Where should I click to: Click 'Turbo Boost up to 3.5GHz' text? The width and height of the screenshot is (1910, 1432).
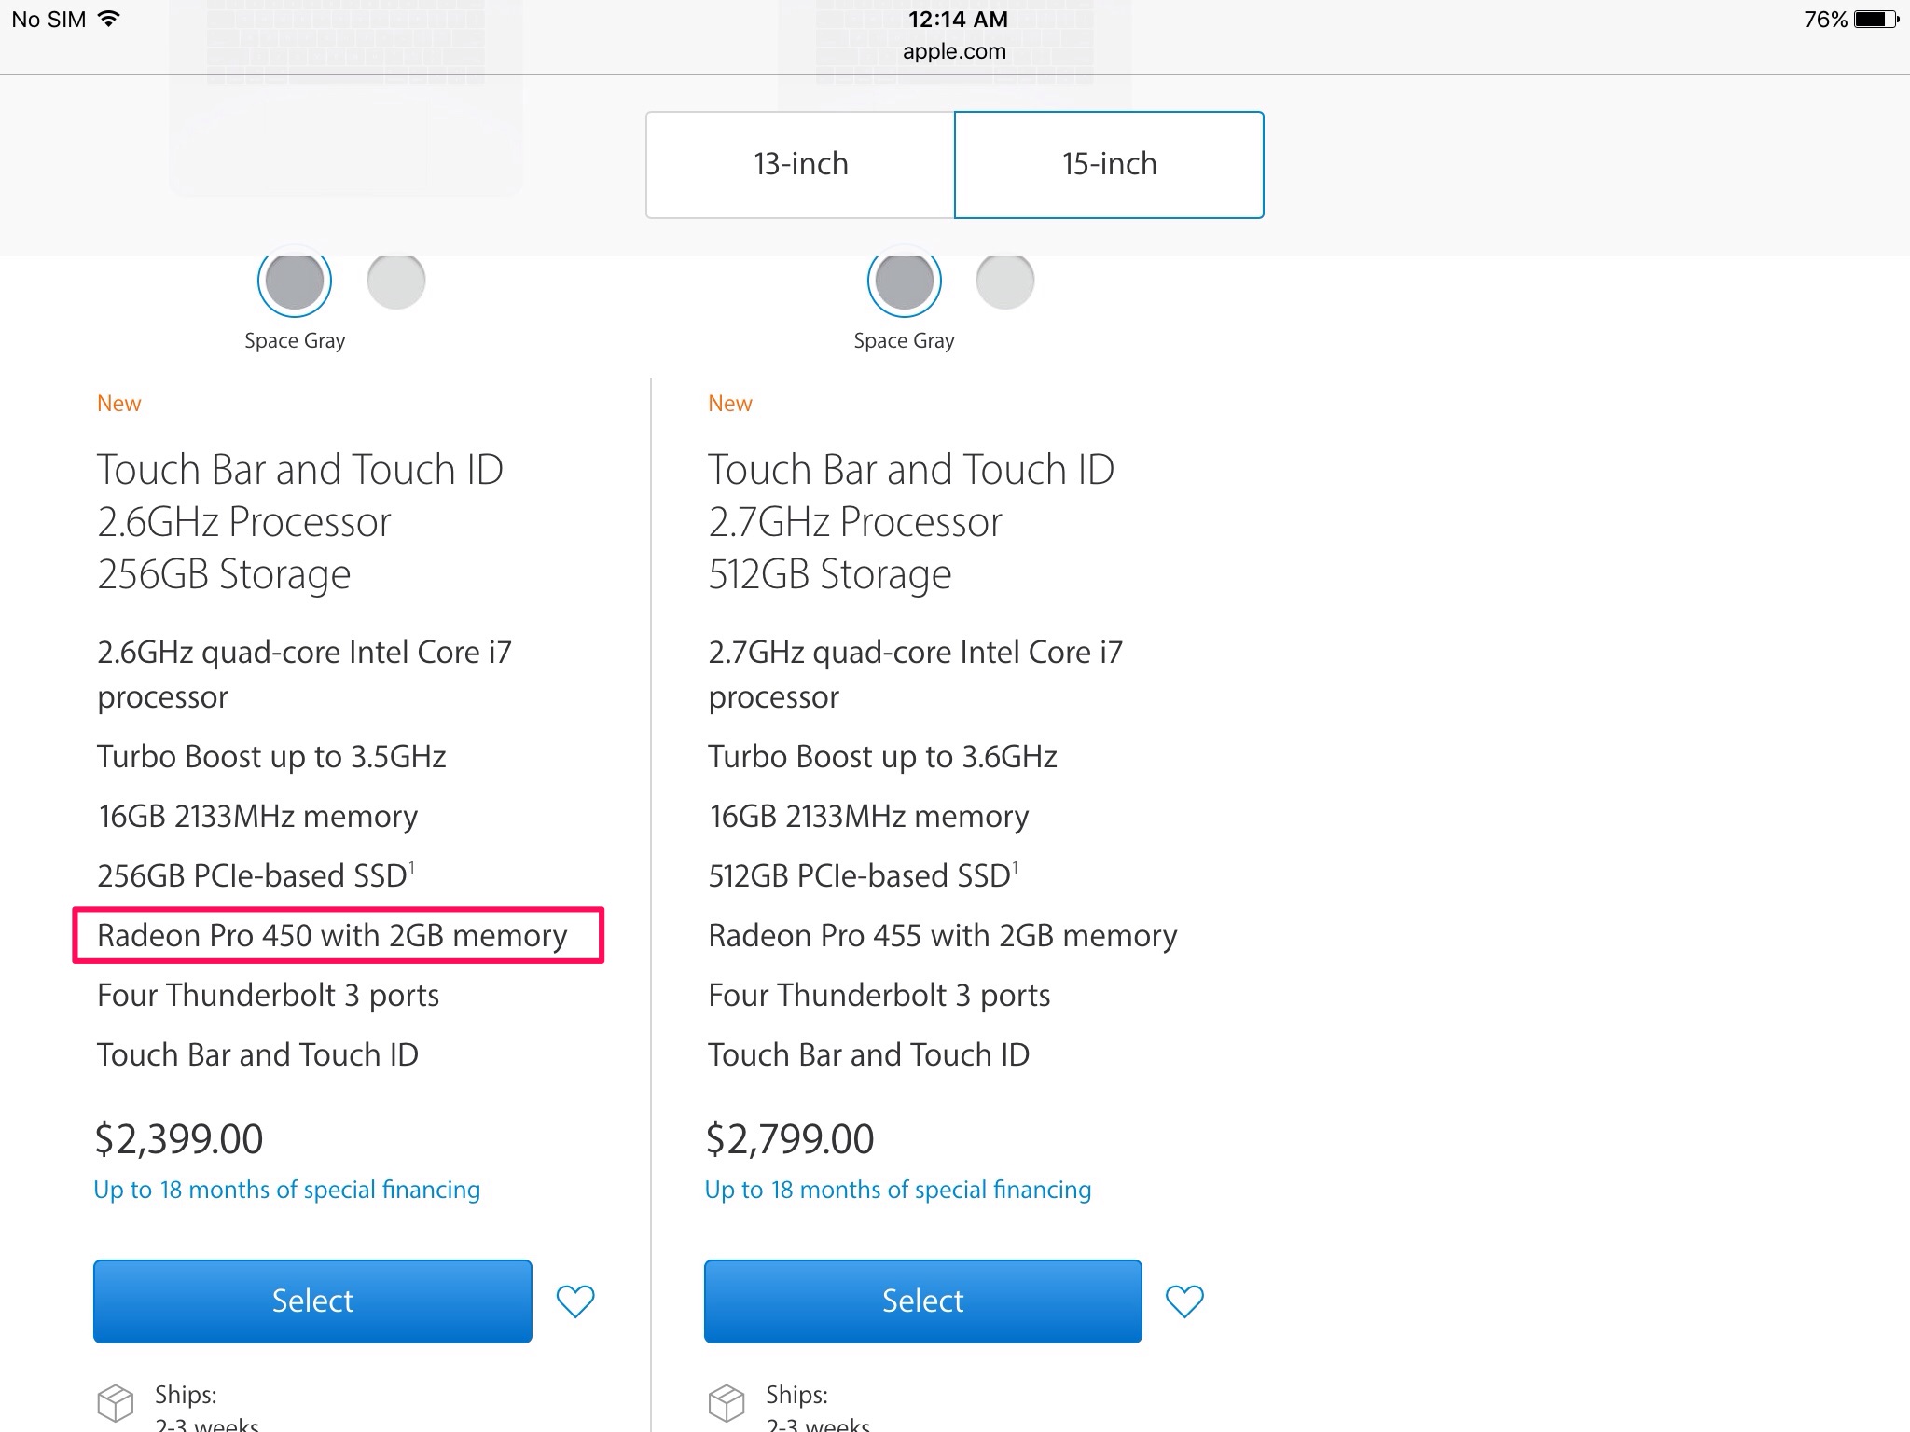point(271,756)
